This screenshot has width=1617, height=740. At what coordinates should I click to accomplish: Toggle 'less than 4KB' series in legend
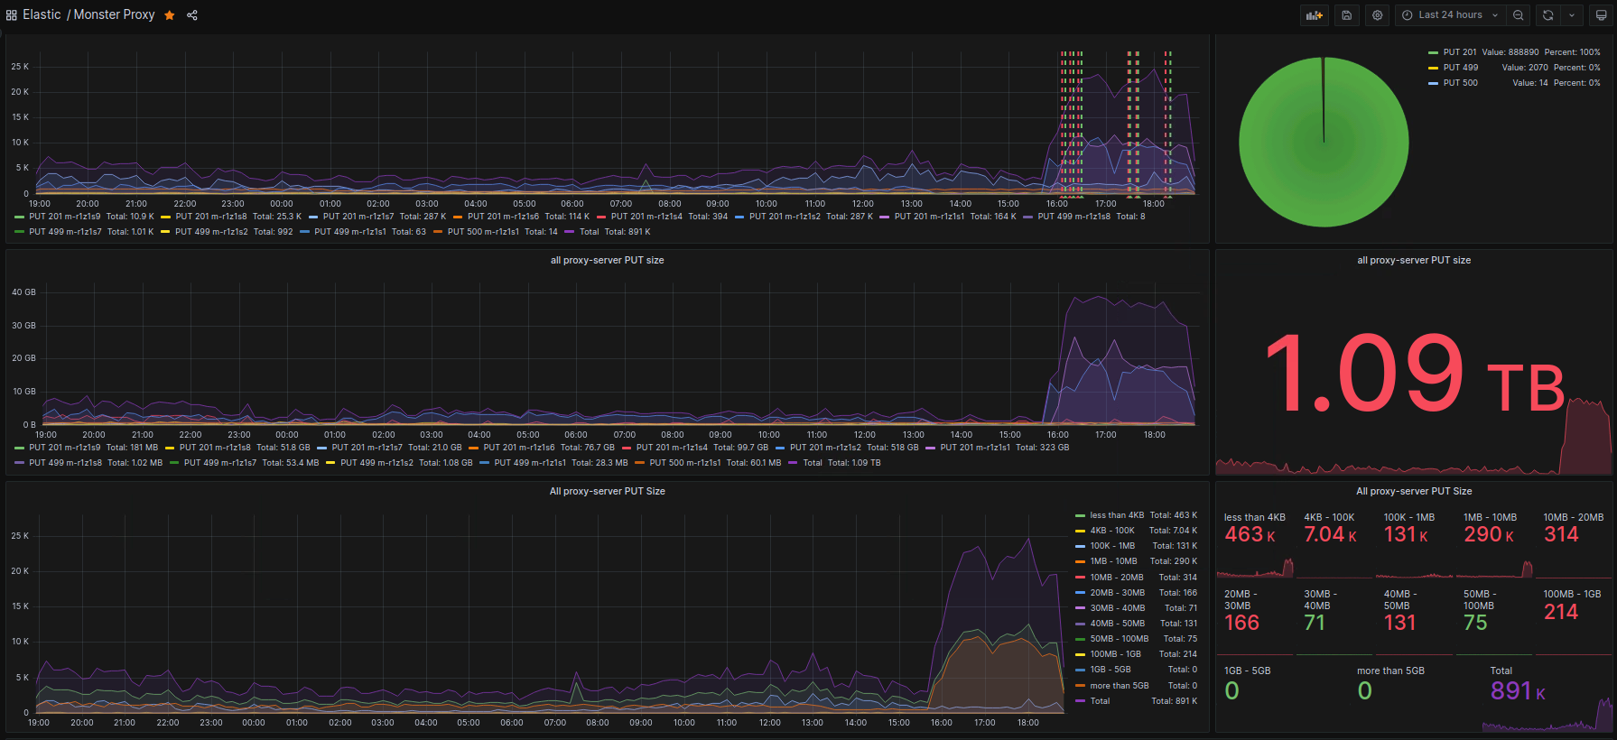point(1116,515)
